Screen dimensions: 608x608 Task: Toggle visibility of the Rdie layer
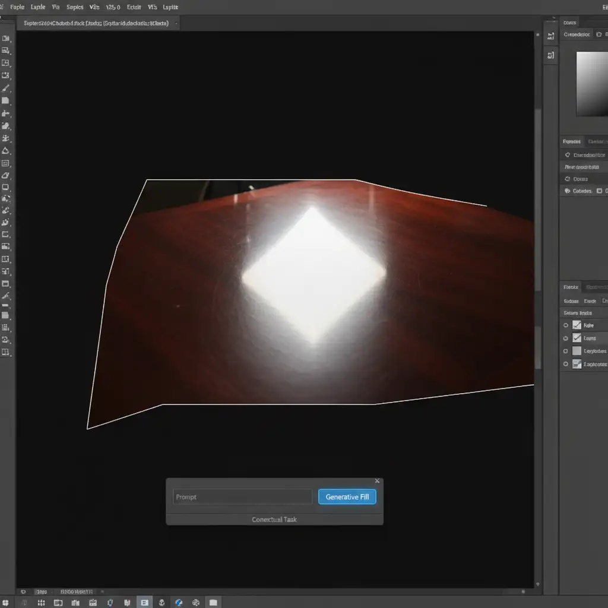click(x=565, y=325)
